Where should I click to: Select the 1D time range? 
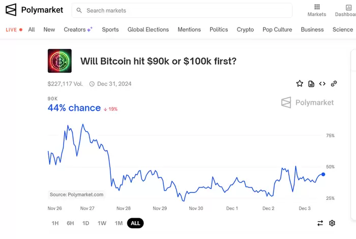click(x=86, y=223)
